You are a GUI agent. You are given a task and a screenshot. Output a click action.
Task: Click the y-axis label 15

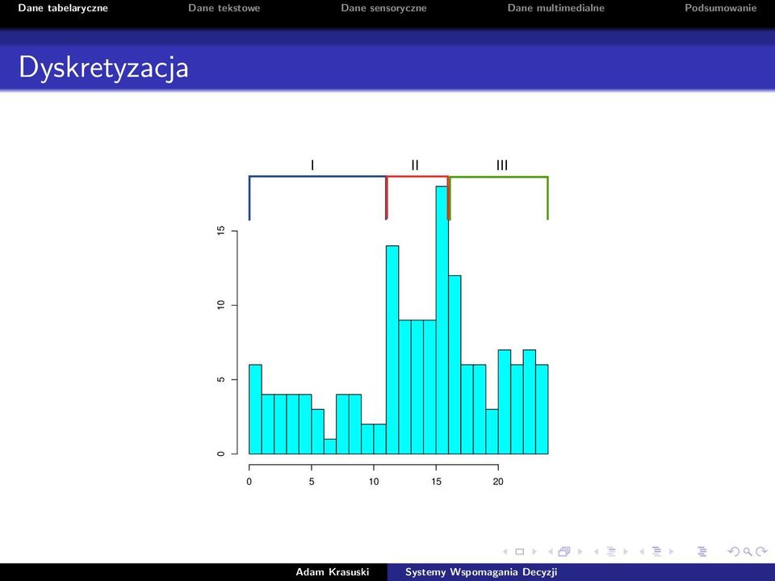pyautogui.click(x=221, y=231)
